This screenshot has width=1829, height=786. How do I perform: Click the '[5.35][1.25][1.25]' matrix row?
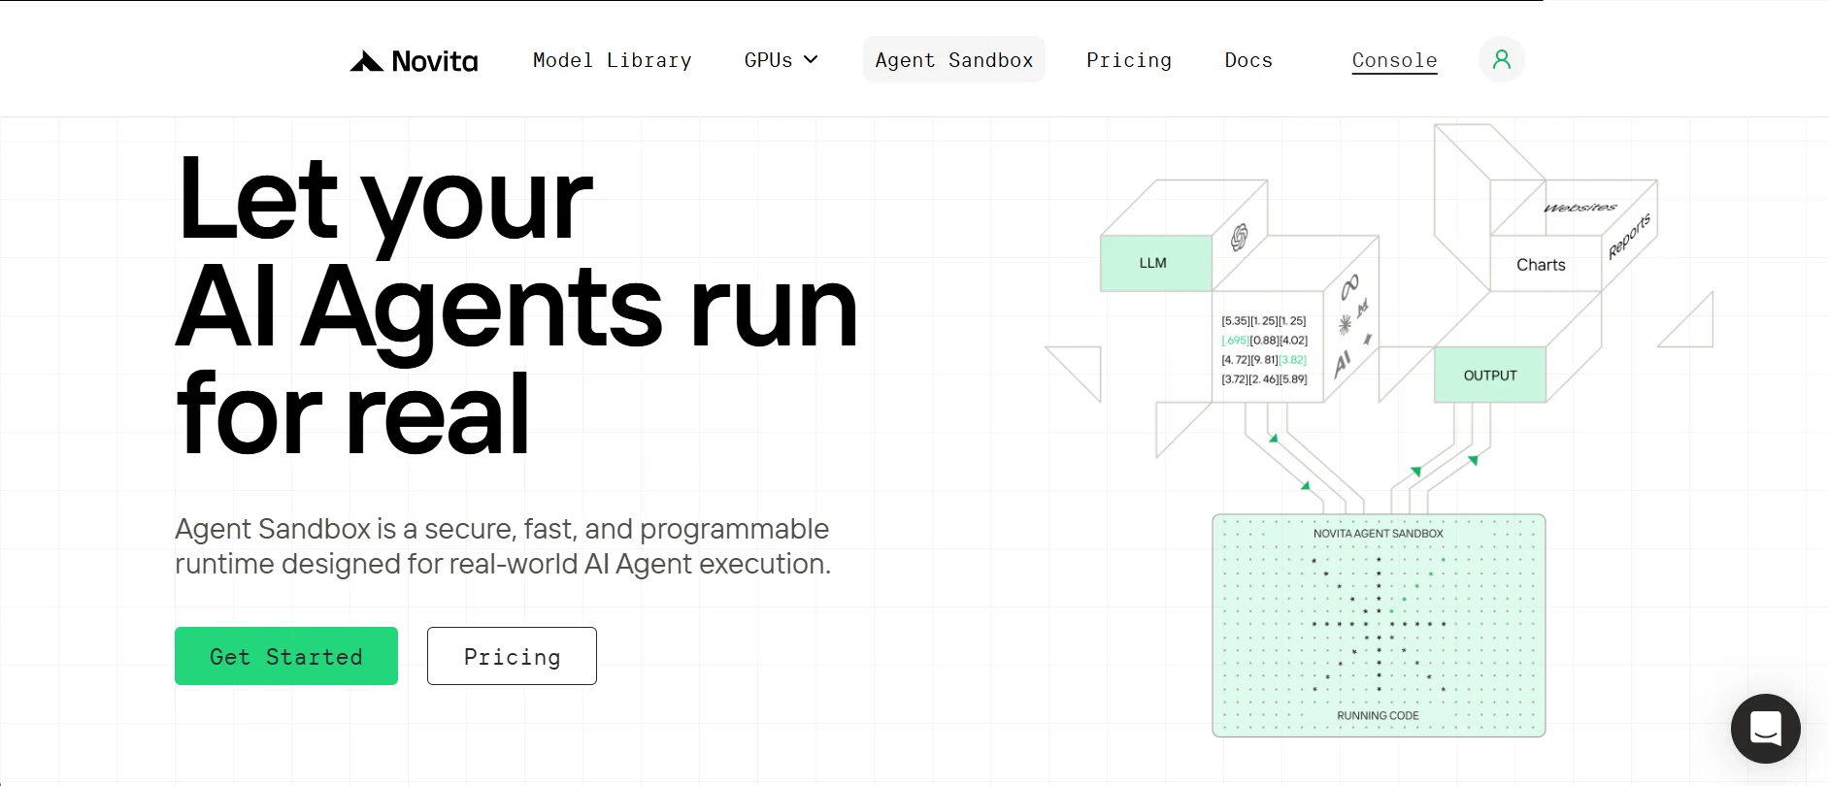click(x=1264, y=321)
